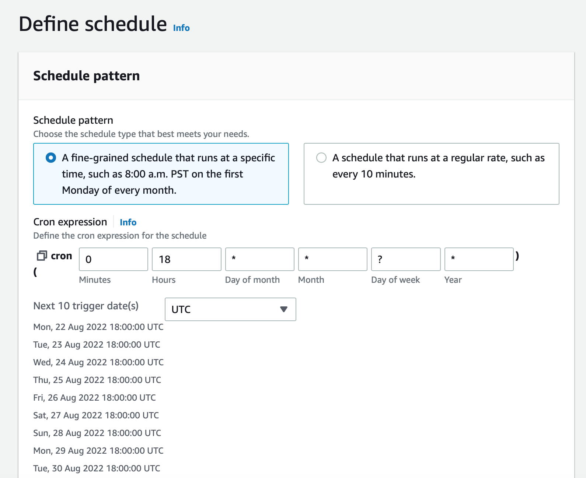This screenshot has height=478, width=586.
Task: Open the Info link beside Define schedule
Action: (181, 28)
